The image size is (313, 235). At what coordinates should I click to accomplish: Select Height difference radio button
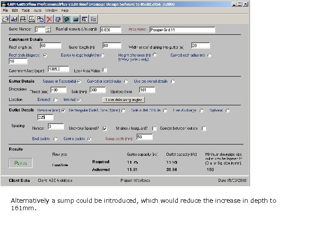click(x=155, y=55)
